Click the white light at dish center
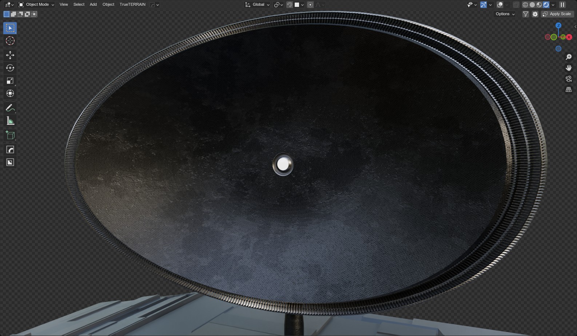The height and width of the screenshot is (336, 577). coord(283,165)
